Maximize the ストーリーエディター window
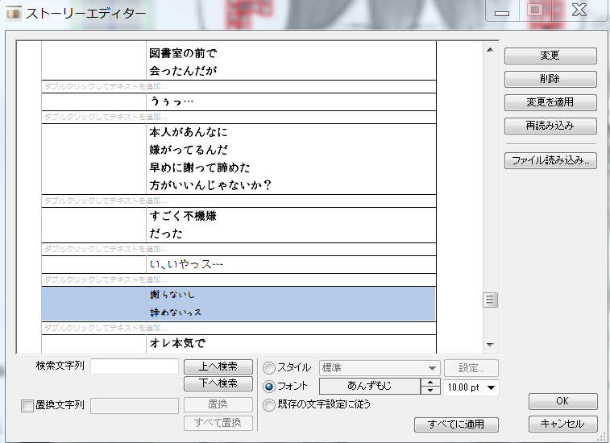Image resolution: width=610 pixels, height=443 pixels. (535, 10)
